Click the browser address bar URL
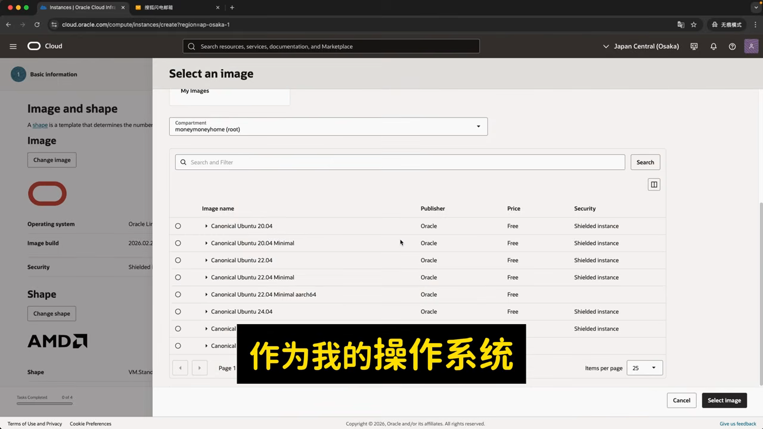763x429 pixels. click(145, 24)
